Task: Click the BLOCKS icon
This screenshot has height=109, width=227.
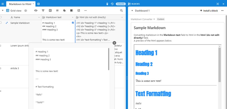Action: pos(129,4)
